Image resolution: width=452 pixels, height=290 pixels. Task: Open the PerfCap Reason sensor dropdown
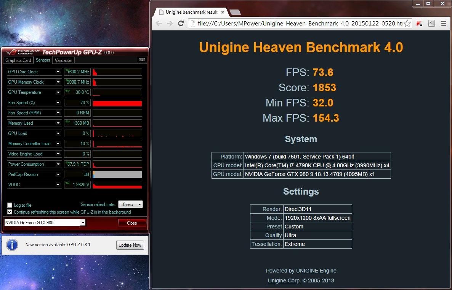[x=58, y=174]
